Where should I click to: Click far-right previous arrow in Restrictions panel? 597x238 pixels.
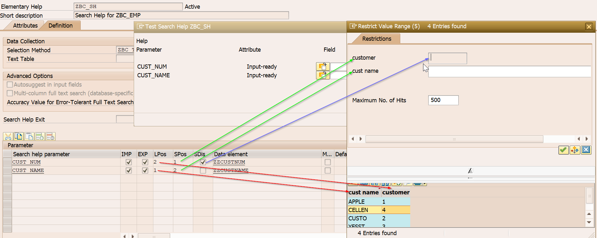[579, 139]
